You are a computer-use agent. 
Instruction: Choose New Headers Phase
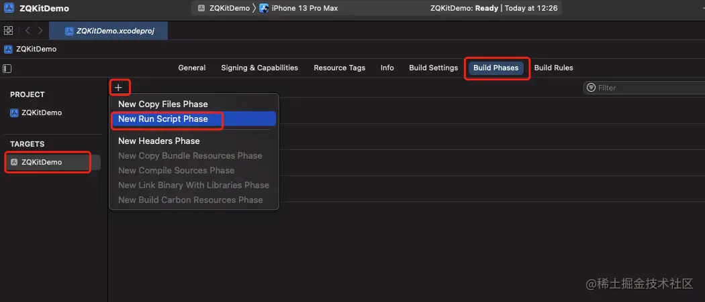coord(158,141)
